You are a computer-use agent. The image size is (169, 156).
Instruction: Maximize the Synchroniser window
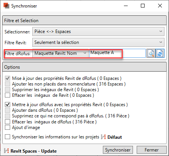tap(143, 6)
